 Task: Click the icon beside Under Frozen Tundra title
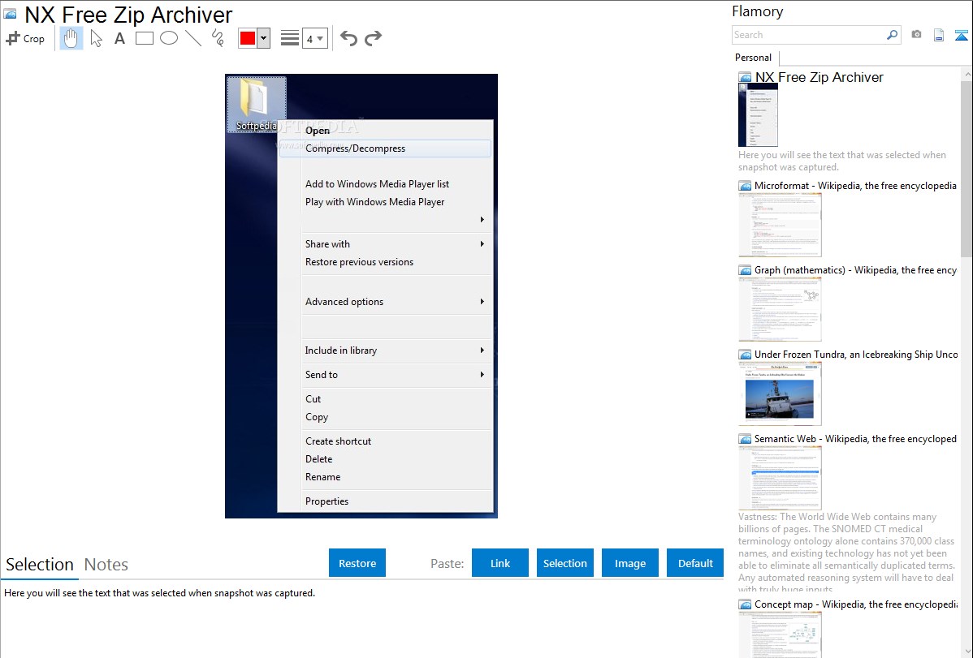tap(745, 355)
